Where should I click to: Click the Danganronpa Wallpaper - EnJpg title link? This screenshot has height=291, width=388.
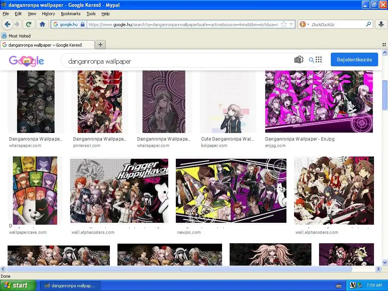coord(300,139)
